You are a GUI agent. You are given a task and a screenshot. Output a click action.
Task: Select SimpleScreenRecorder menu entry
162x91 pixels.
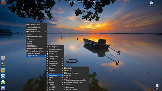coord(76,82)
